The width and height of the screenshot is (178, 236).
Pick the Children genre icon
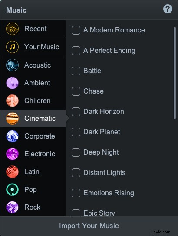[x=12, y=100]
